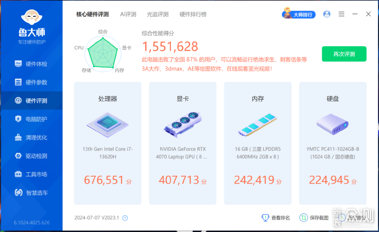Open 智慧选车 in the sidebar

(x=32, y=193)
